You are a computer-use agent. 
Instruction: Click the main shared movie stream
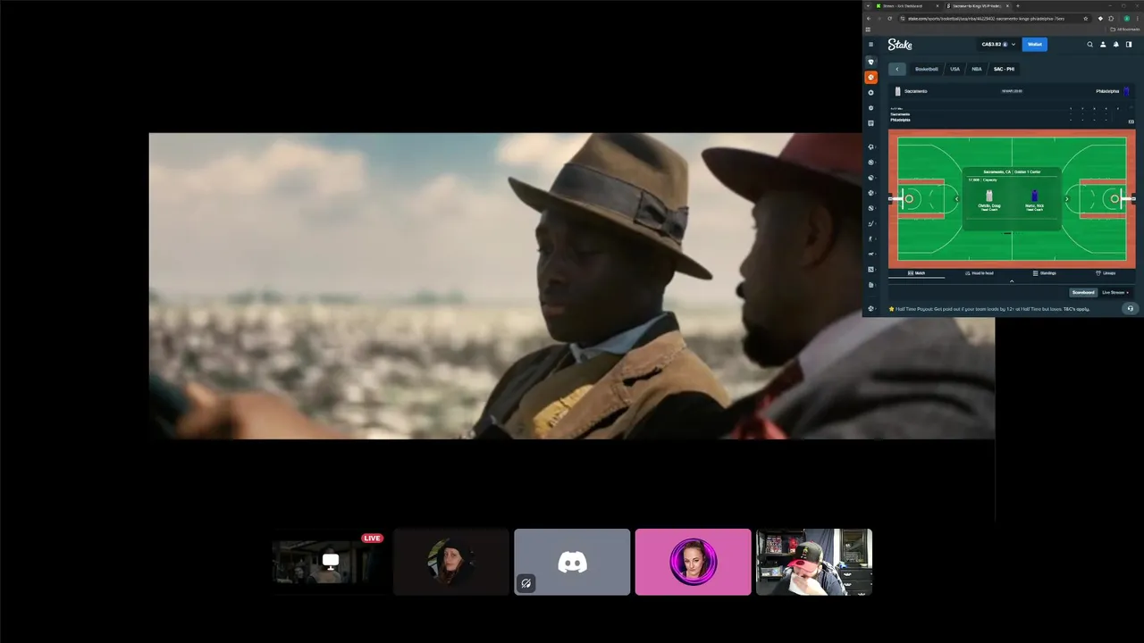click(571, 286)
